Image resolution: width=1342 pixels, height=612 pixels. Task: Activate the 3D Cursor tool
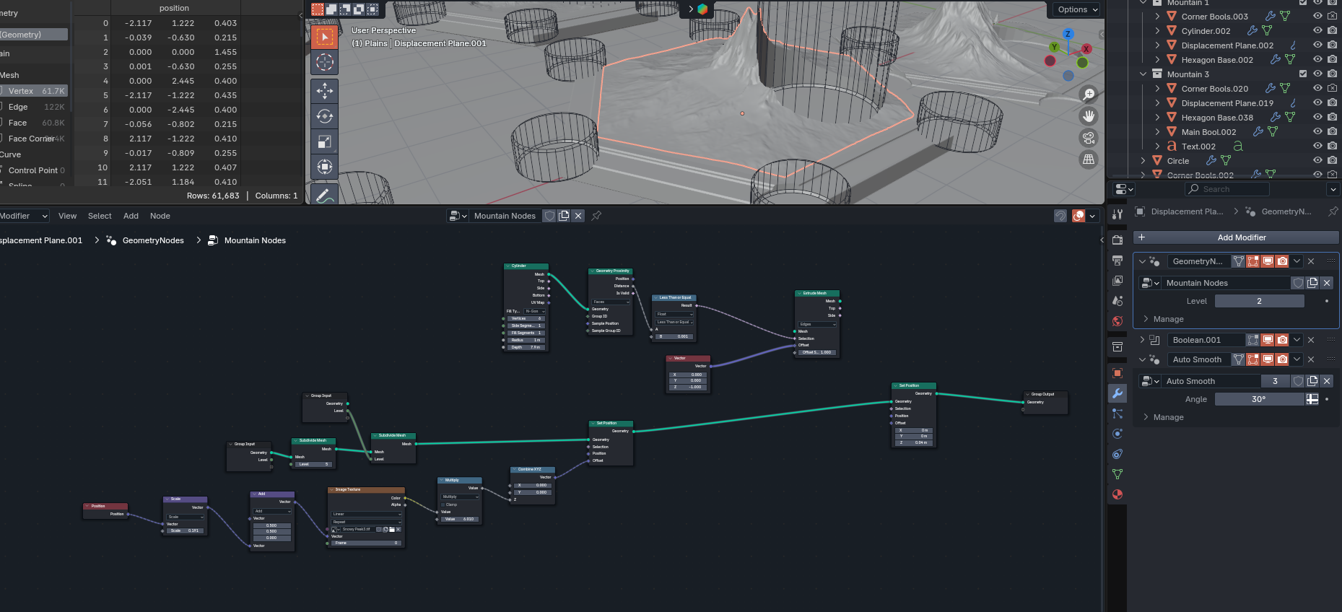coord(324,63)
